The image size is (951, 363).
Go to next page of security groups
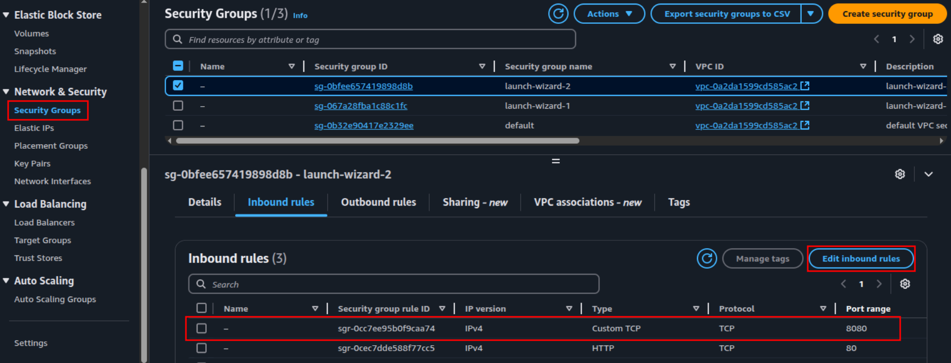click(912, 39)
